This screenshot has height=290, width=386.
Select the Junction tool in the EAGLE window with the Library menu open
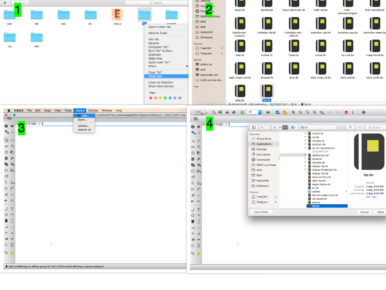(6, 233)
